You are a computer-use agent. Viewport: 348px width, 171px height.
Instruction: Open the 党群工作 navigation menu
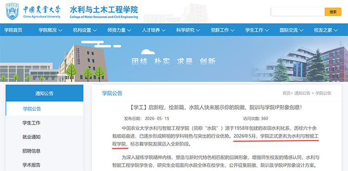pyautogui.click(x=220, y=30)
